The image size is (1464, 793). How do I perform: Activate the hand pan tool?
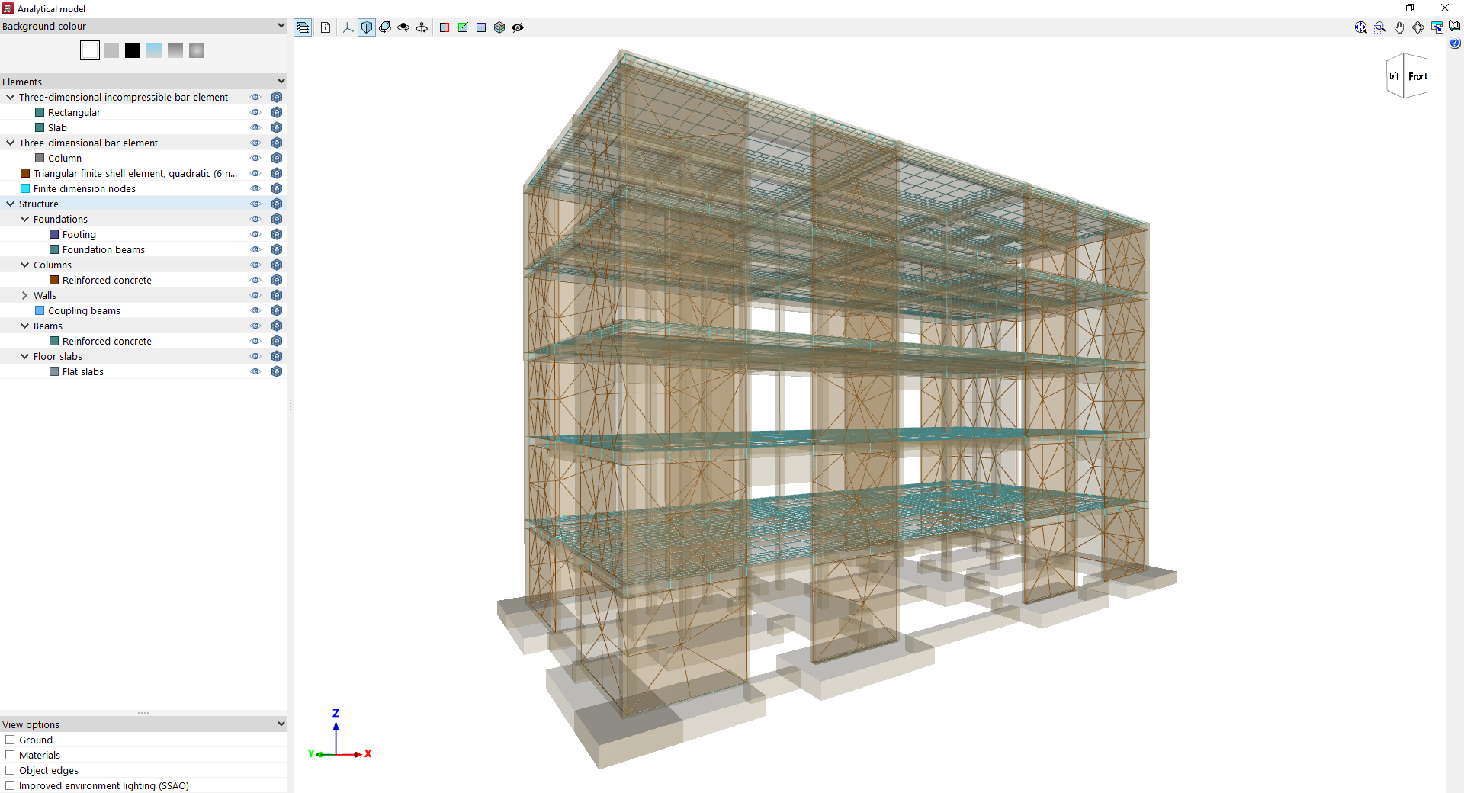1399,27
